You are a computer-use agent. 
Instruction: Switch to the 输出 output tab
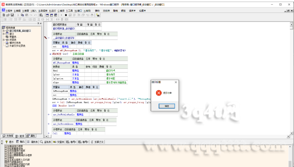click(20, 142)
